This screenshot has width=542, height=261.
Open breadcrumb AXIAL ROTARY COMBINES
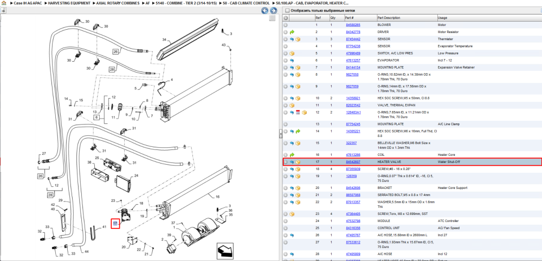[x=118, y=3]
